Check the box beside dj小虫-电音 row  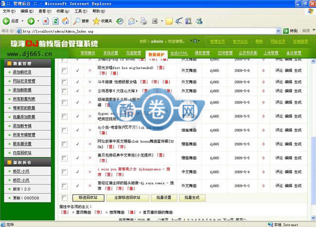(64, 130)
